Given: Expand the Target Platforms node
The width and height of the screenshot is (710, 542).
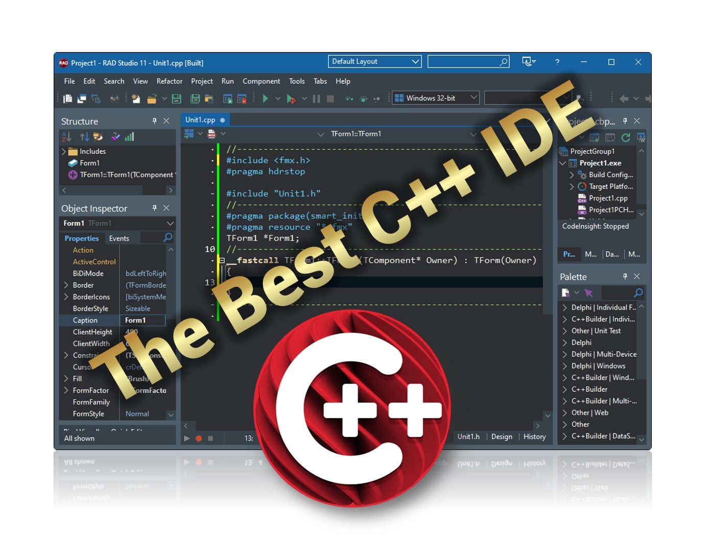Looking at the screenshot, I should (x=572, y=187).
